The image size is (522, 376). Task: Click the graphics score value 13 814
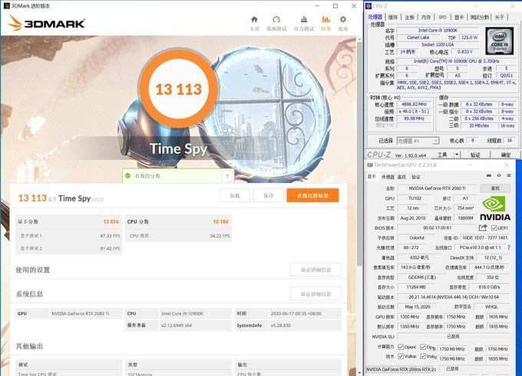coord(111,221)
